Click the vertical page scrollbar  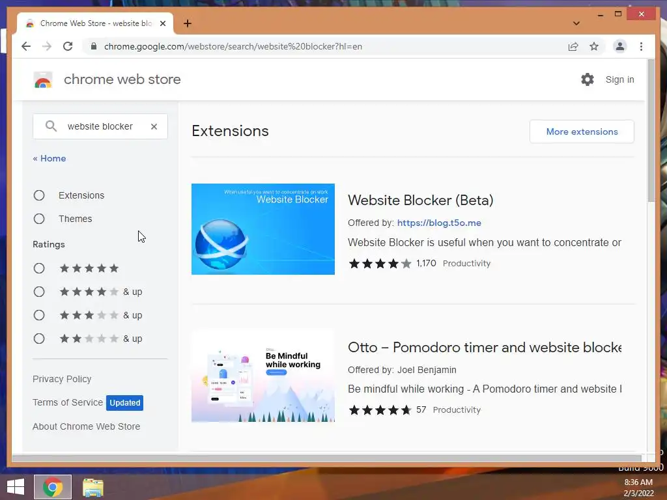point(651,130)
